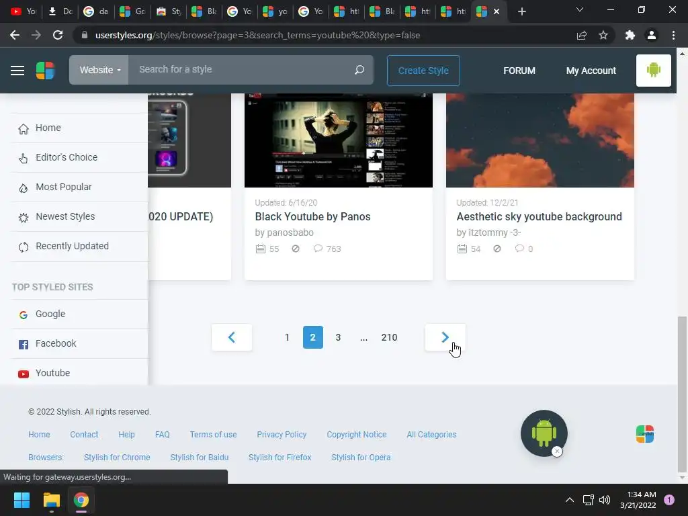Image resolution: width=688 pixels, height=516 pixels.
Task: Click the Stylish colorful logo in header
Action: click(x=45, y=70)
